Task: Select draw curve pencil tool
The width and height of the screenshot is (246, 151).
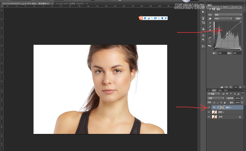Action: click(210, 38)
